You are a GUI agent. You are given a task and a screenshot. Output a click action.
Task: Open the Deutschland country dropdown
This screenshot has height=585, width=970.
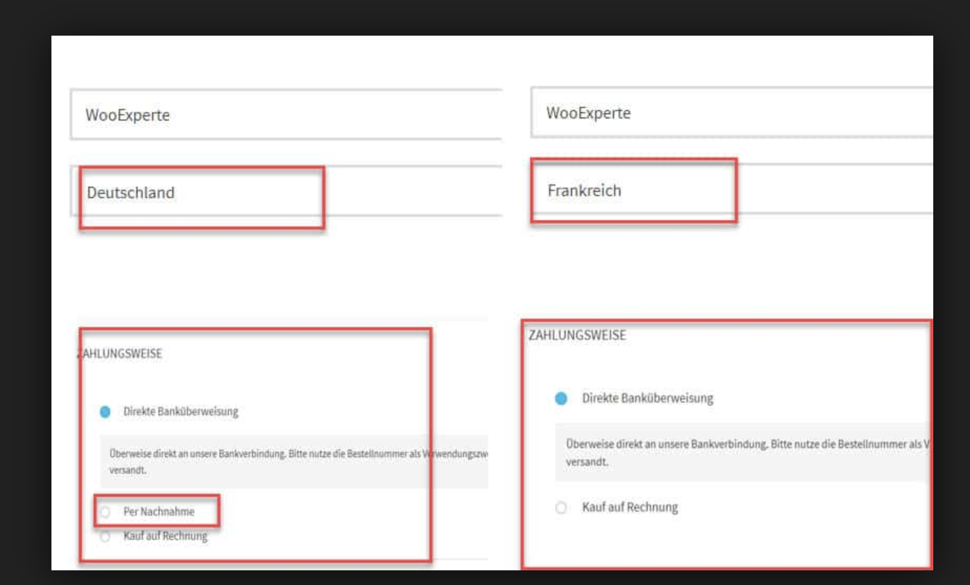[286, 192]
